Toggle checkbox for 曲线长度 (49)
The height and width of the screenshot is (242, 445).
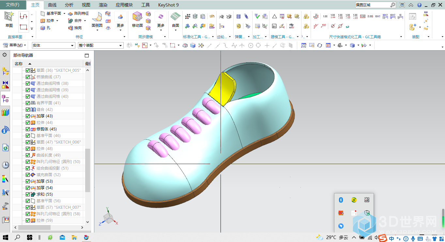pyautogui.click(x=28, y=155)
